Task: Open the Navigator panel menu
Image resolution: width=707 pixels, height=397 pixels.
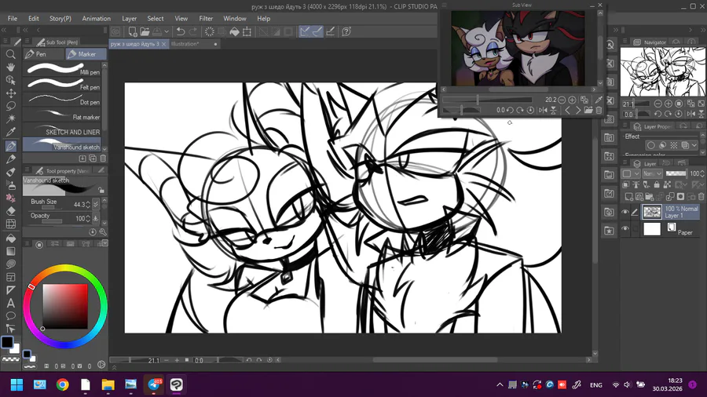Action: [625, 41]
